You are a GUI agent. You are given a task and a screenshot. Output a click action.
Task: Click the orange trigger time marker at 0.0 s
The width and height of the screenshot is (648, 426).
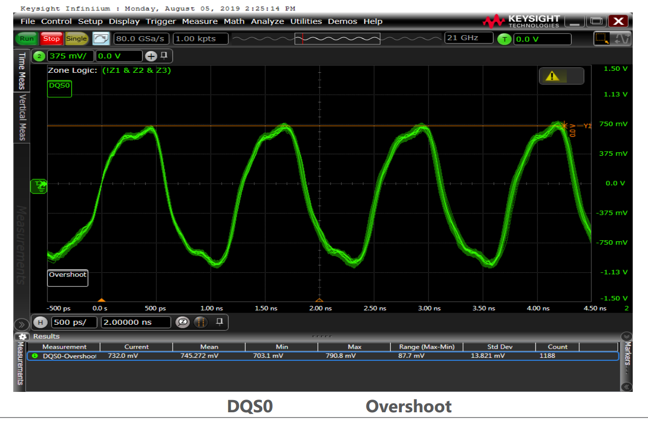pos(101,301)
